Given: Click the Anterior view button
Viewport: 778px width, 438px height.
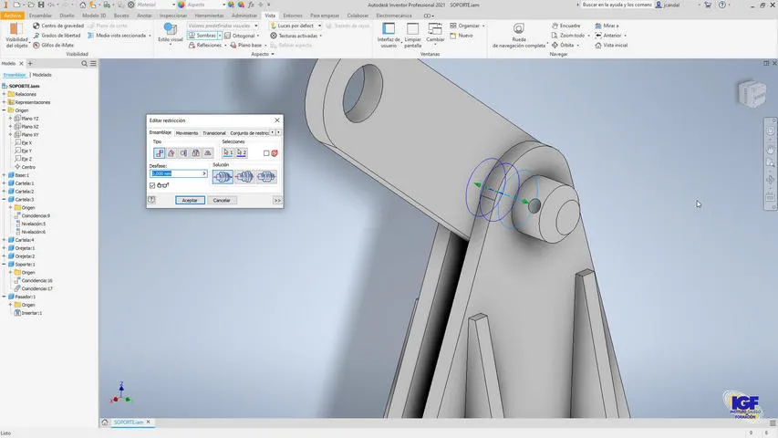Looking at the screenshot, I should [x=610, y=36].
